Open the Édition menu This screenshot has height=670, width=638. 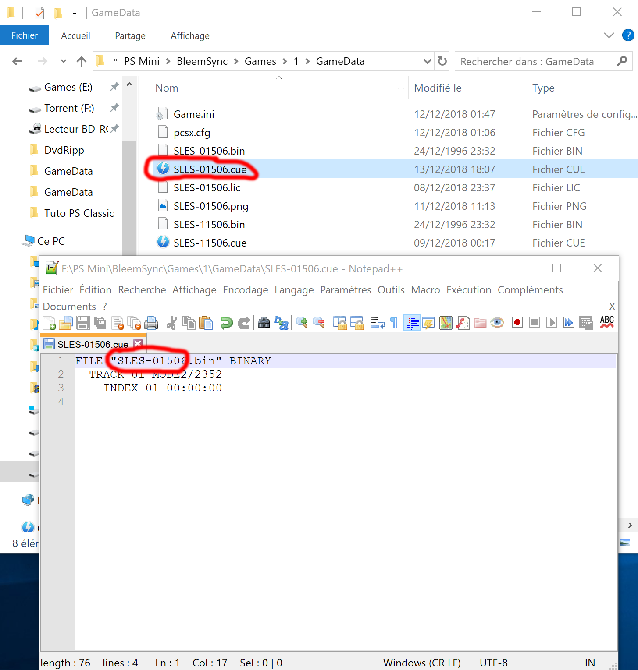pyautogui.click(x=96, y=290)
